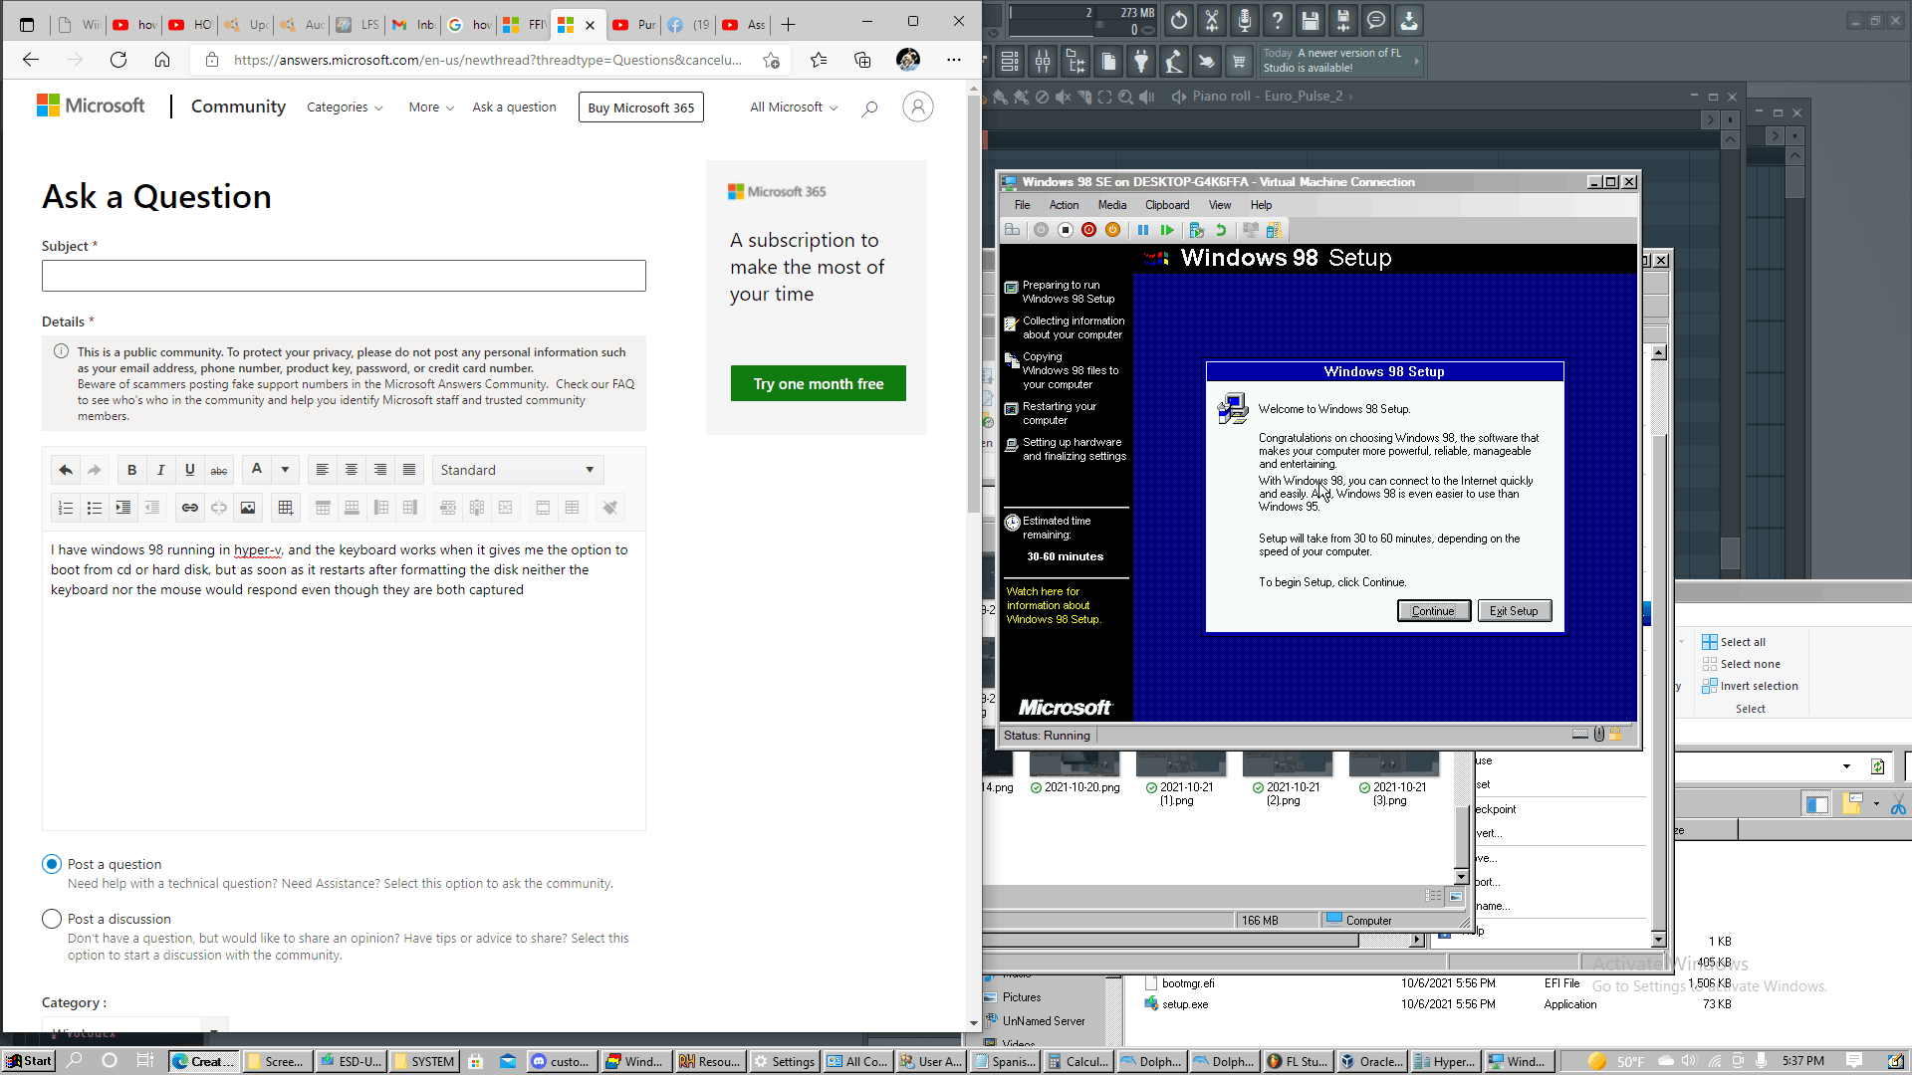The image size is (1912, 1075).
Task: Click Select all in Explorer ribbon
Action: coord(1734,642)
